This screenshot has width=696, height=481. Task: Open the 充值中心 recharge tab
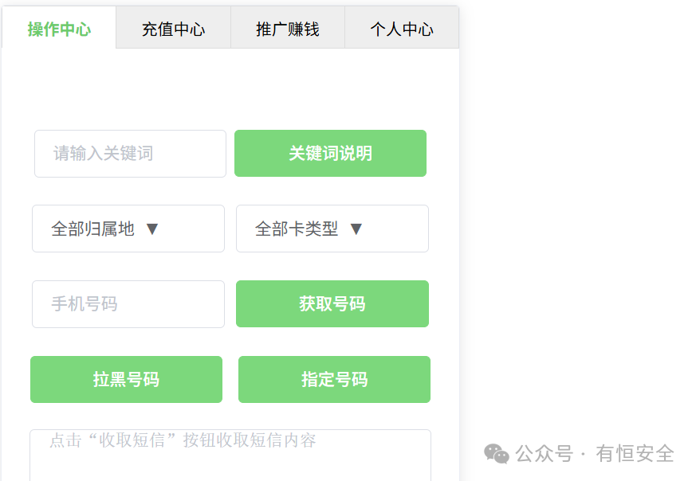pos(174,28)
